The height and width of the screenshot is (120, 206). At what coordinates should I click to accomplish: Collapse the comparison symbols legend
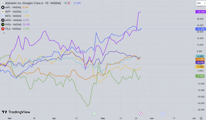pos(4,33)
